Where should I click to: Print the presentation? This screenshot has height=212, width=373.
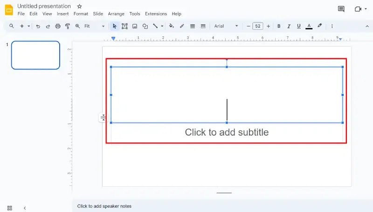(58, 26)
